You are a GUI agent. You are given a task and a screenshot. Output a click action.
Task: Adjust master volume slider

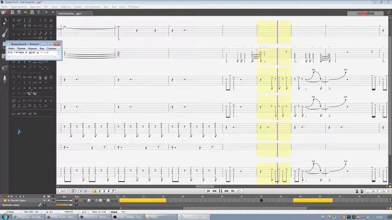pos(64,205)
